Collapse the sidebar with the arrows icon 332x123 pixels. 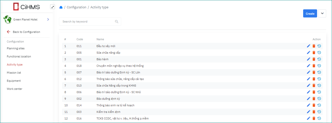pyautogui.click(x=52, y=7)
